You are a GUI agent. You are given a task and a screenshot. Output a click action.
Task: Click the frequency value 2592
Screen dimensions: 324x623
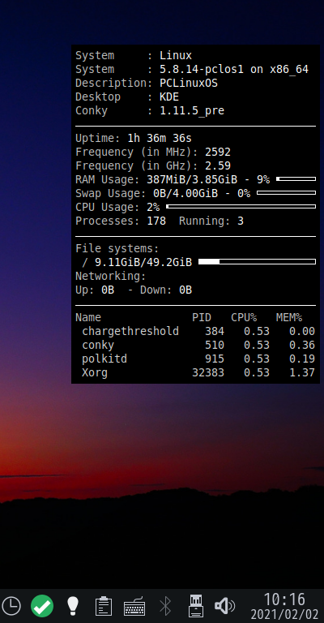(218, 153)
